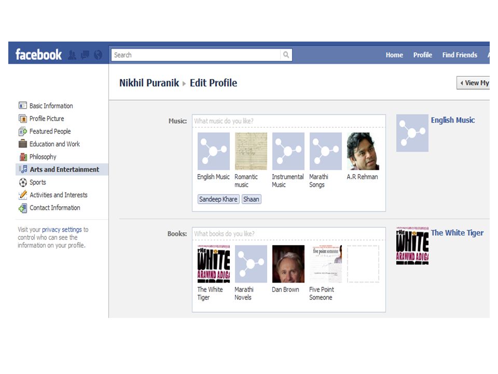
Task: Focus the Search input field
Action: [x=196, y=55]
